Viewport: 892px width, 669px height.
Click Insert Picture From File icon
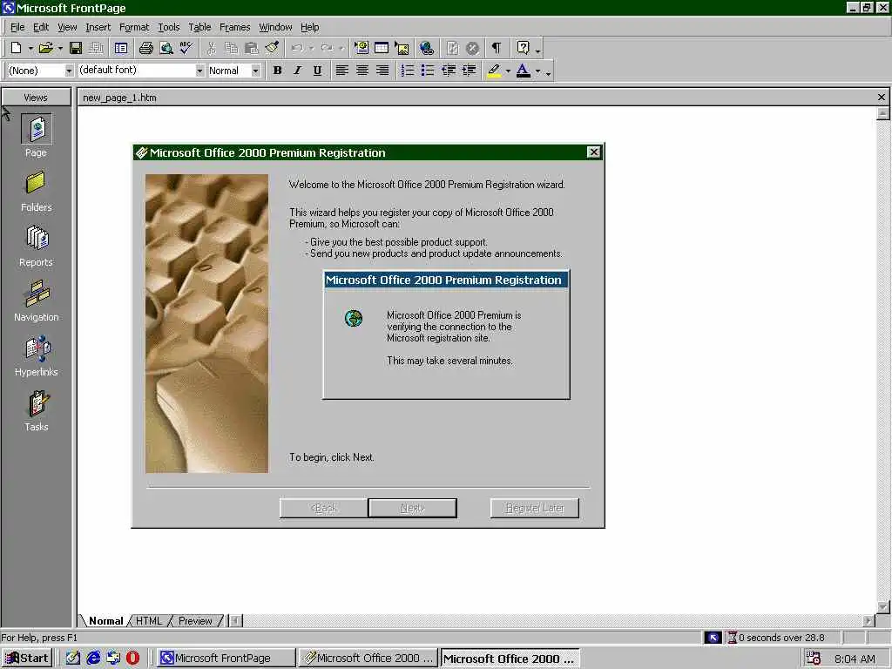click(402, 49)
